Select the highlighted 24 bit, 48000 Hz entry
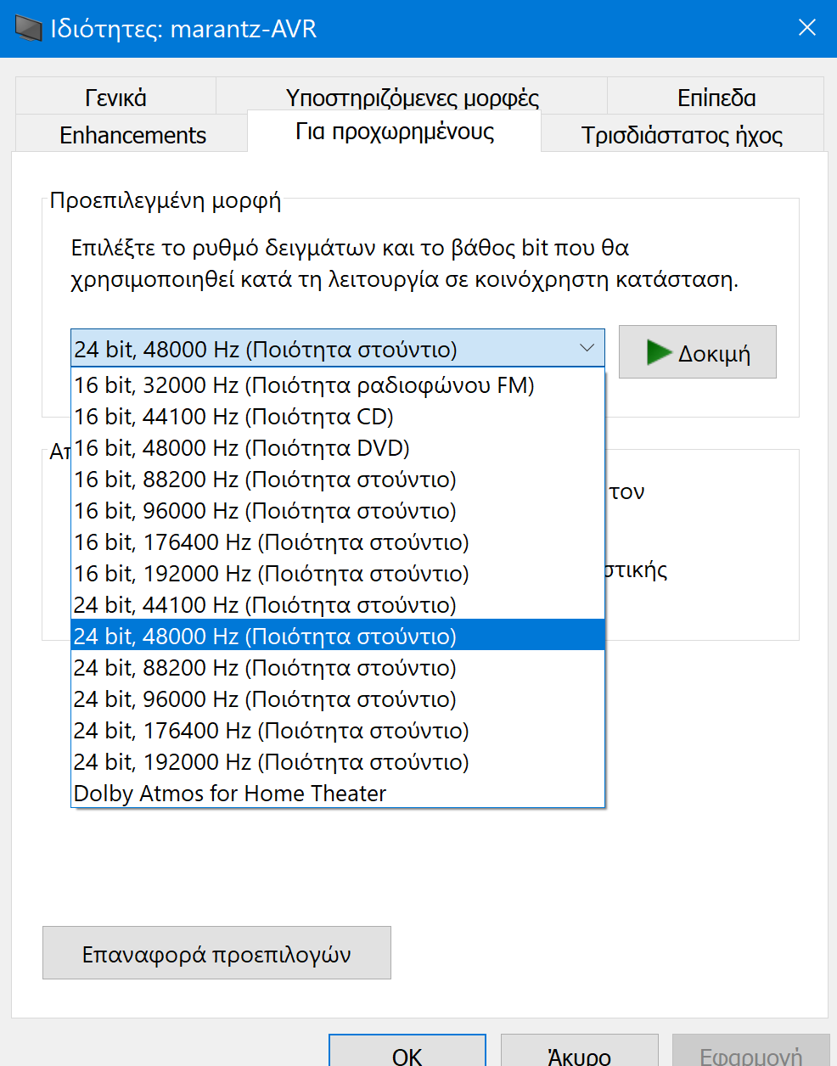 click(x=264, y=636)
